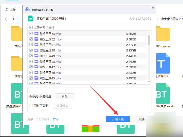This screenshot has height=137, width=183.
Task: Click the 3.38GB size value
Action: pyautogui.click(x=131, y=39)
